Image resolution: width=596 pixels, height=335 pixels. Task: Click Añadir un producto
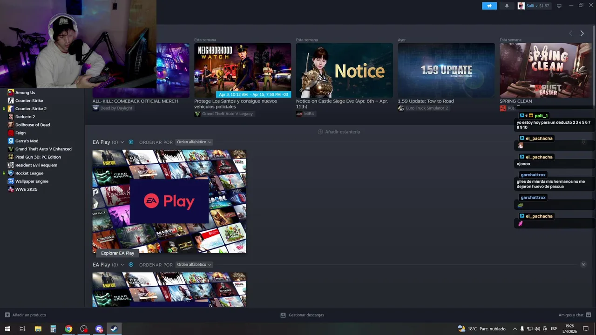tap(26, 315)
